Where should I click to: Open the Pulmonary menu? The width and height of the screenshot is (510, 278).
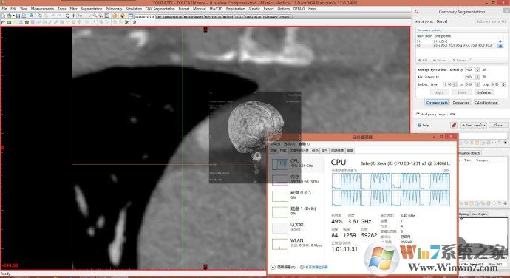[x=114, y=8]
